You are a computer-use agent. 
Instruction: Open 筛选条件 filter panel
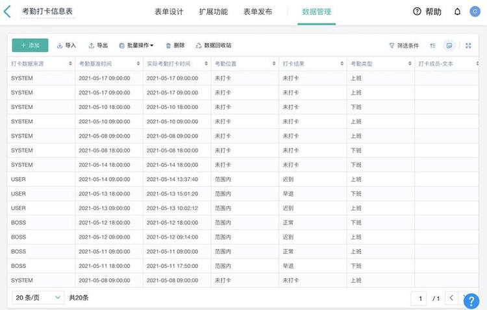click(x=404, y=45)
